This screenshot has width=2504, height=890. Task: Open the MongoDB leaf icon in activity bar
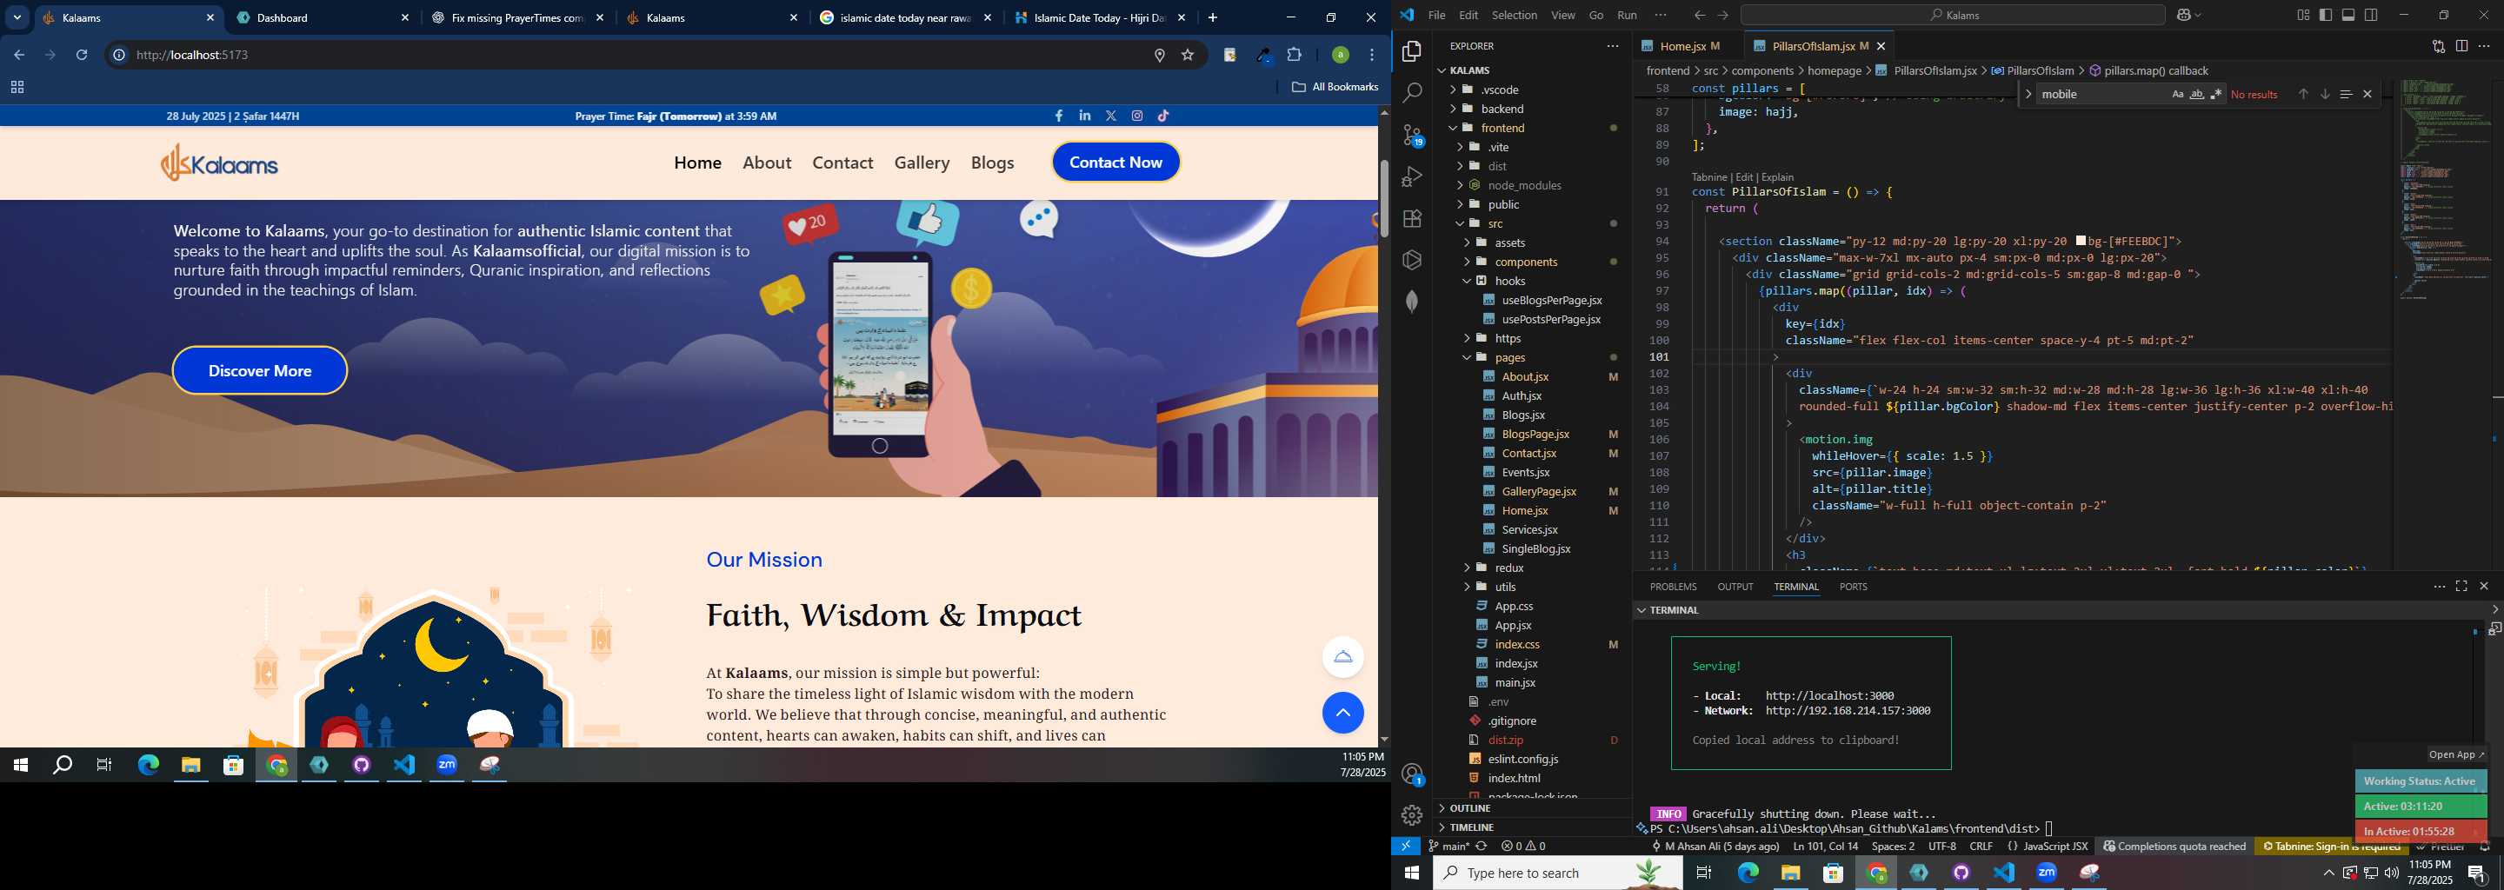click(1411, 302)
